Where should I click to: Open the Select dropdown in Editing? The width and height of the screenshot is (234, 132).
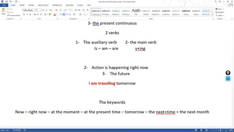(x=219, y=15)
